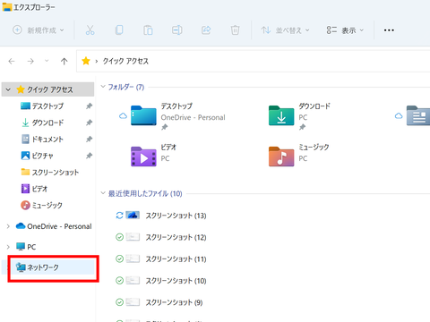430x322 pixels.
Task: Click クイック アクセス in the address bar
Action: coord(125,61)
